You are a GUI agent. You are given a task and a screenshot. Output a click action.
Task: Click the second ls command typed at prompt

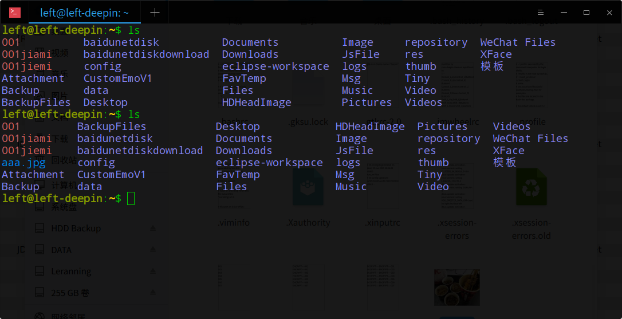(134, 115)
